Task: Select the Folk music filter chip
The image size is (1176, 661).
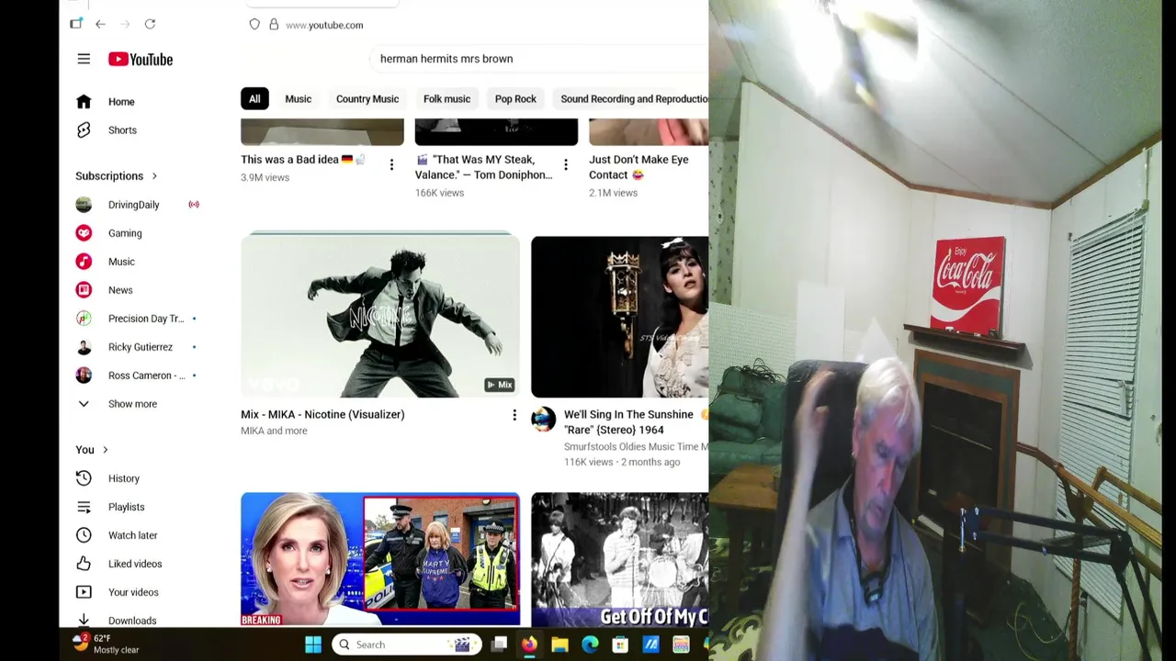Action: [447, 99]
